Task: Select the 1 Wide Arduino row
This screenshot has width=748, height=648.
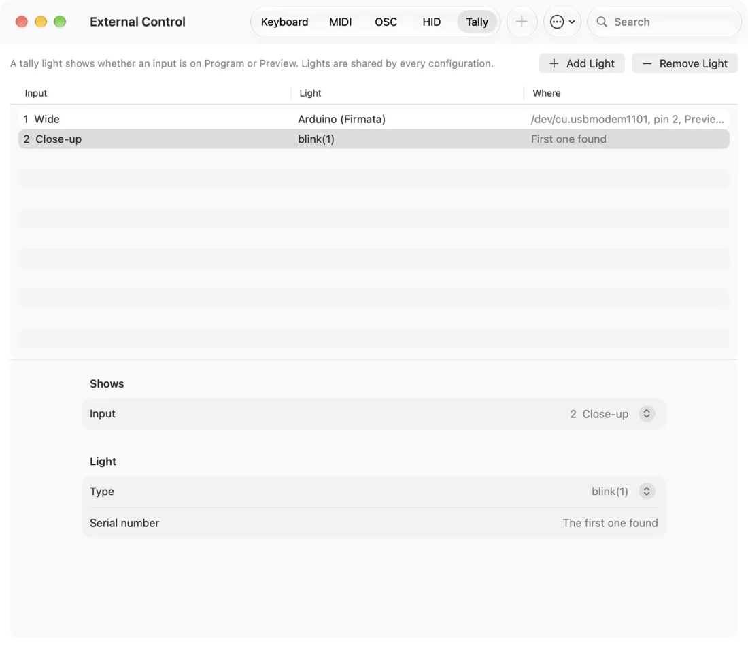Action: (x=374, y=119)
